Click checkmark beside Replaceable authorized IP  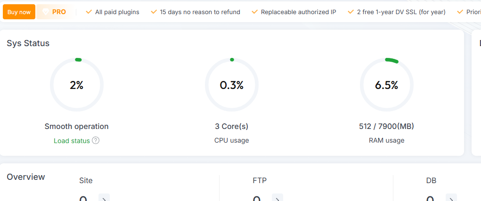[254, 12]
